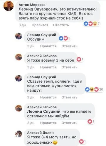Click mentioned name Леонид Слуцкий in Габисов's reply

tap(44, 112)
